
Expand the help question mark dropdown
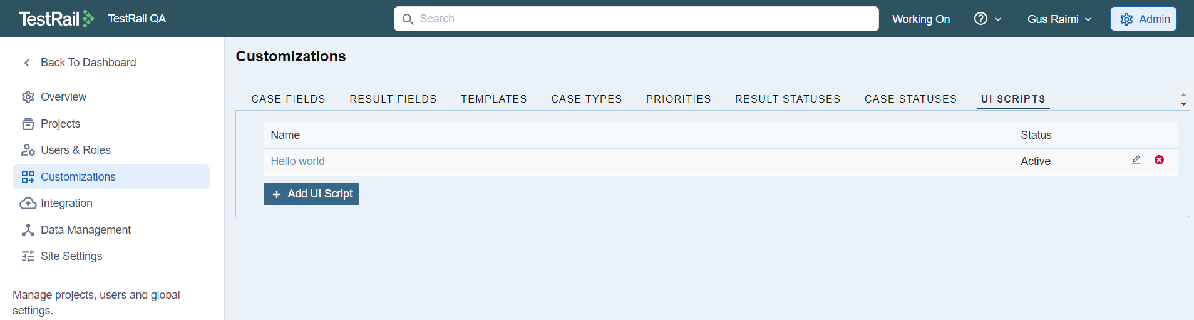click(x=987, y=19)
